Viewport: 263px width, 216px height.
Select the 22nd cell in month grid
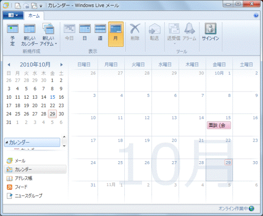219,147
